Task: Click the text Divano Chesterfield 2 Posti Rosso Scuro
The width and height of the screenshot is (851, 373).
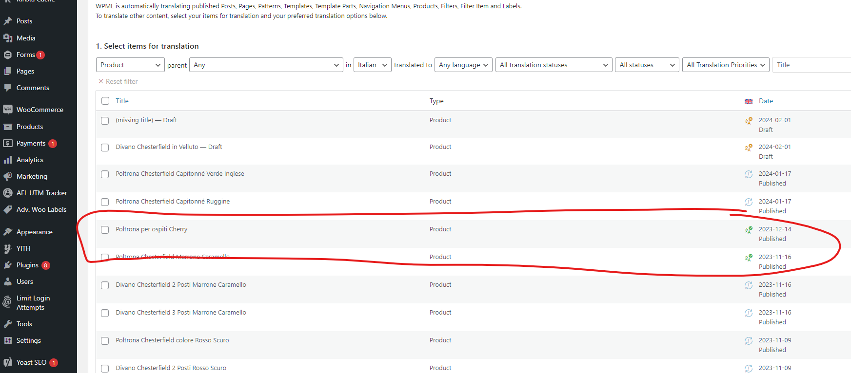Action: click(x=171, y=368)
